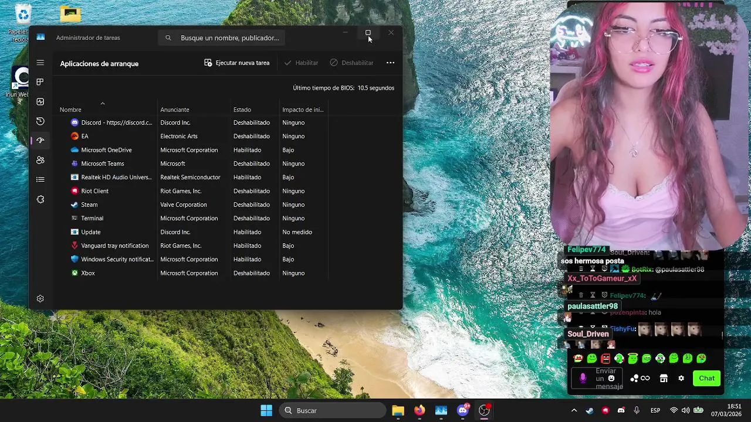Click the Deshabilitar button

pyautogui.click(x=351, y=63)
